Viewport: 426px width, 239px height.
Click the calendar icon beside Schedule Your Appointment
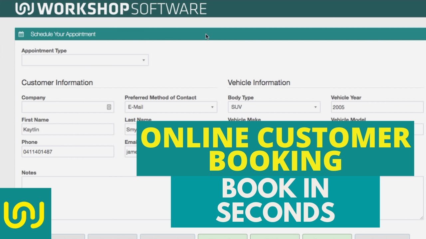(21, 34)
